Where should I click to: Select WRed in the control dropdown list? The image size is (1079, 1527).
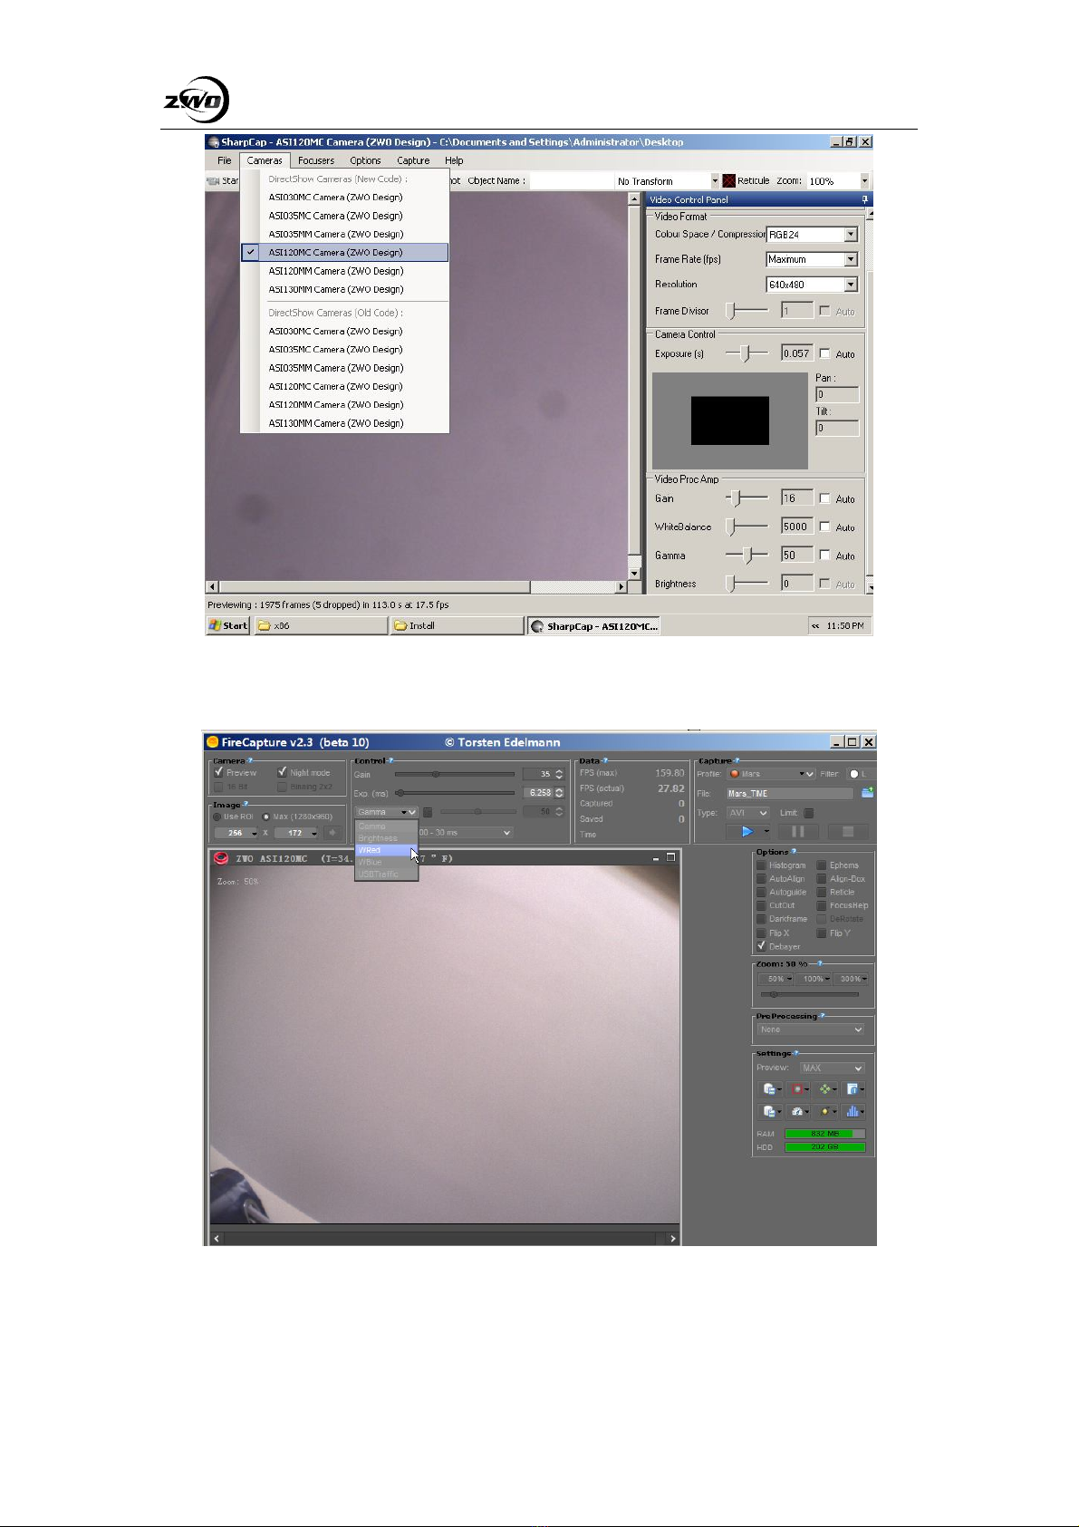click(386, 850)
